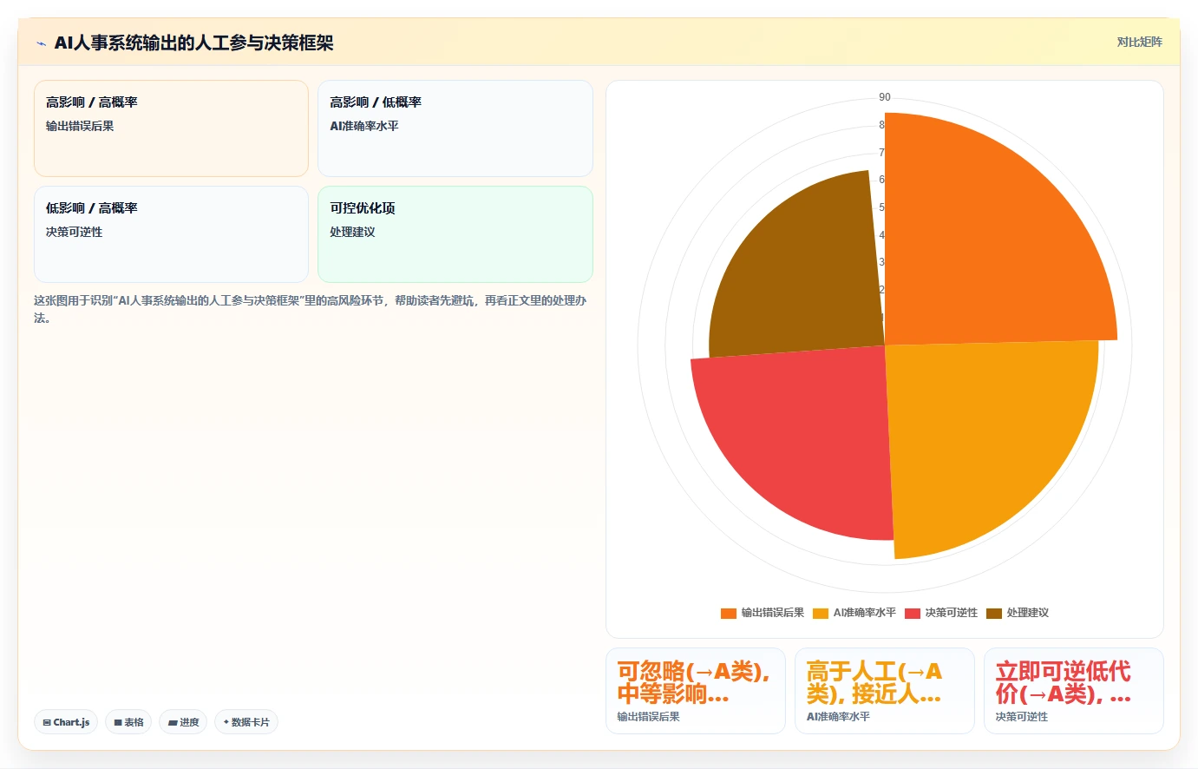Click the description paragraph under the matrix
Viewport: 1198px width, 769px height.
[x=311, y=309]
